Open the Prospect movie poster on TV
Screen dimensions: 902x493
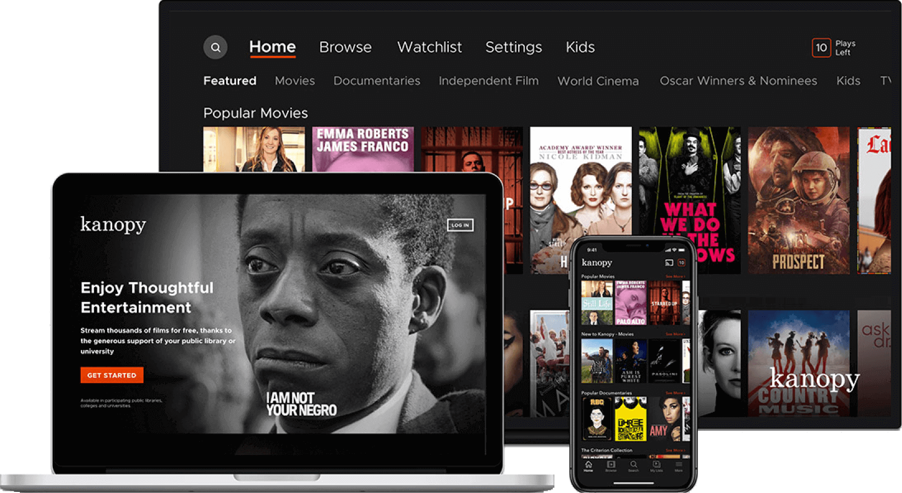tap(799, 200)
